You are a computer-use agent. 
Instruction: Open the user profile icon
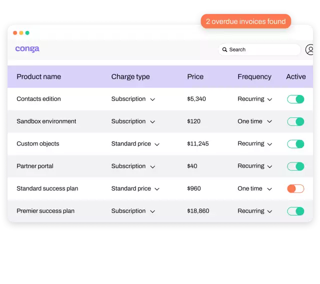[310, 49]
